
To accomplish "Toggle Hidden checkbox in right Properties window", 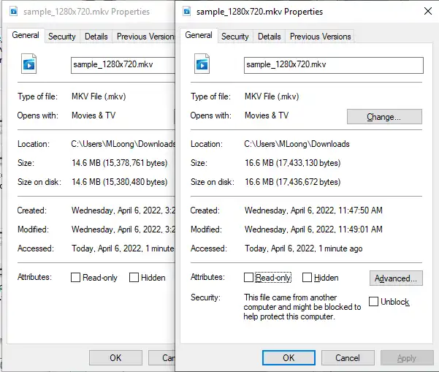I will [307, 277].
